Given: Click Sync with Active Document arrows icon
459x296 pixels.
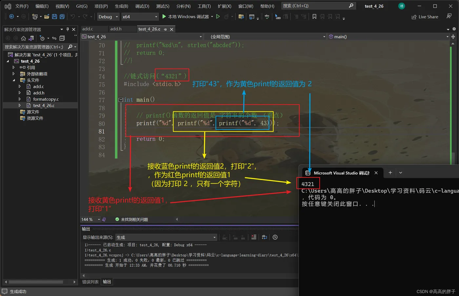Looking at the screenshot, I should coord(54,38).
